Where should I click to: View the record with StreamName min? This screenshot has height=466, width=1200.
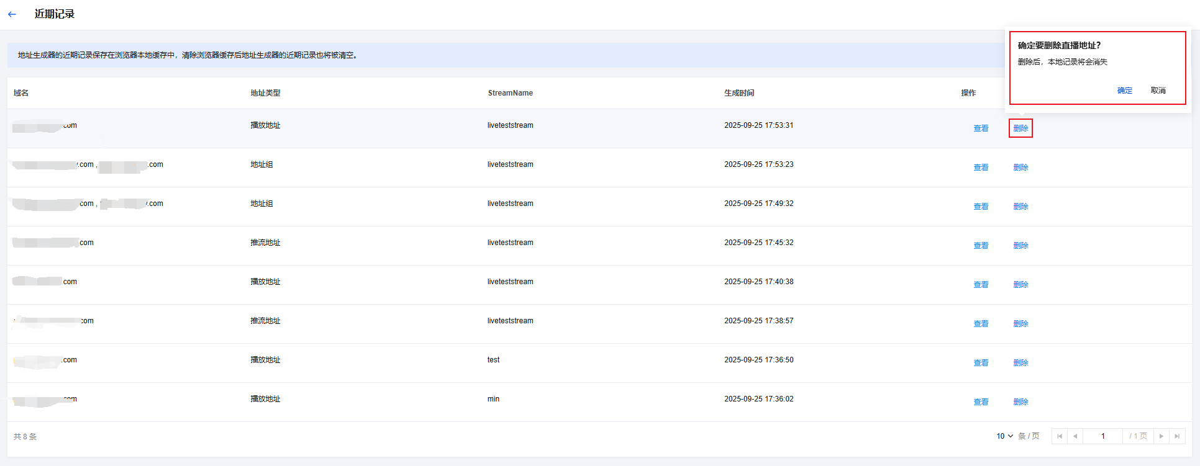(981, 402)
